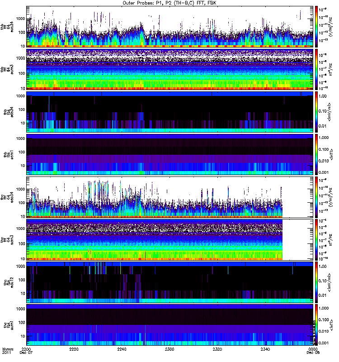
Task: Click the 2200 Dec 07 time axis label
Action: click(26, 351)
